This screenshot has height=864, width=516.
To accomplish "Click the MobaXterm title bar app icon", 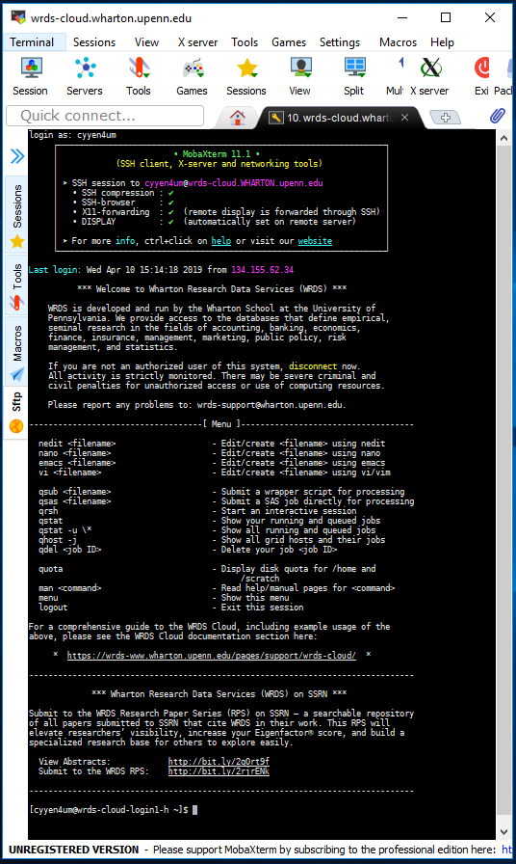I will (x=18, y=17).
